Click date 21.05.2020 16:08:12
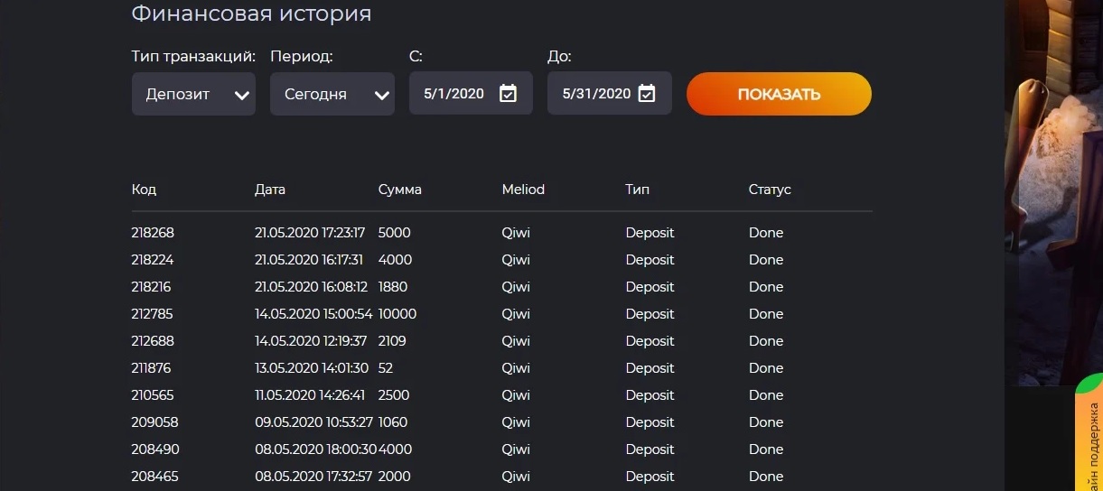 point(312,287)
